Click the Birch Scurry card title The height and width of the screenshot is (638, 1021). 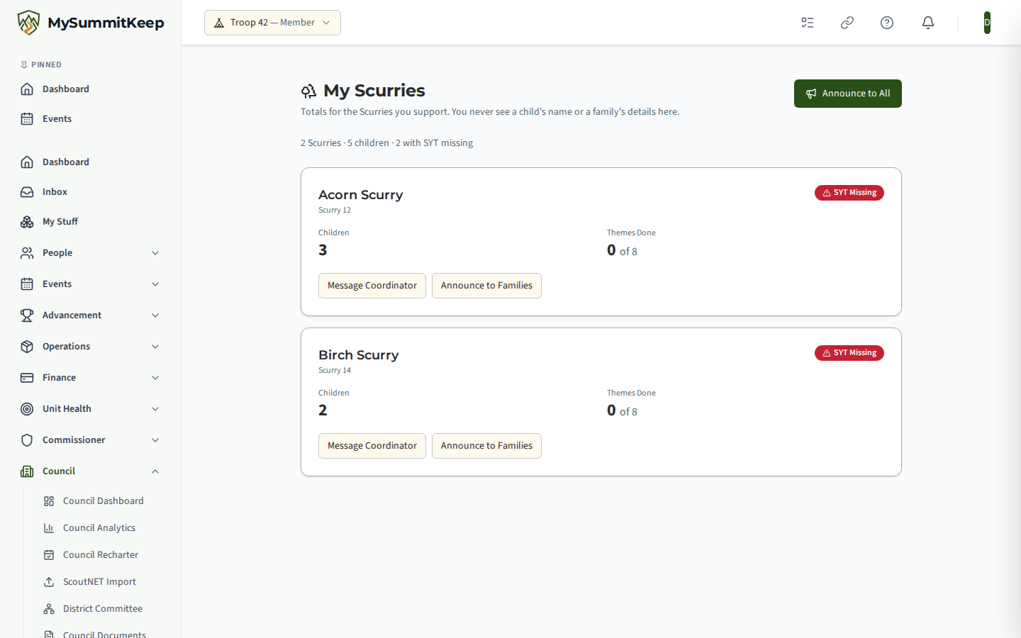click(x=359, y=355)
